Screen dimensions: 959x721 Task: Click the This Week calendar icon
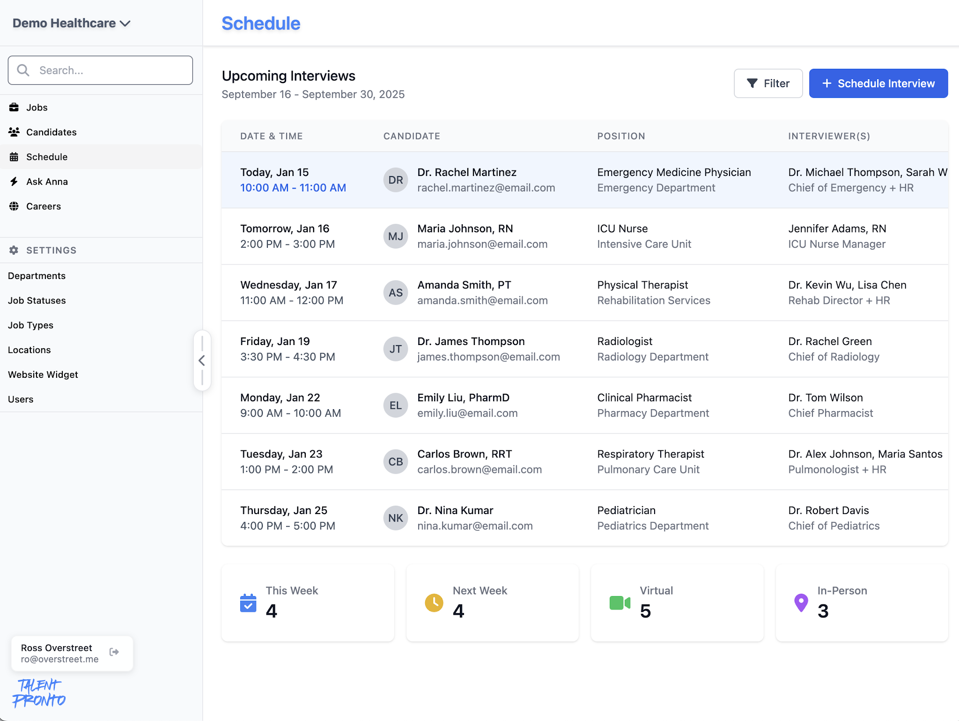coord(248,603)
